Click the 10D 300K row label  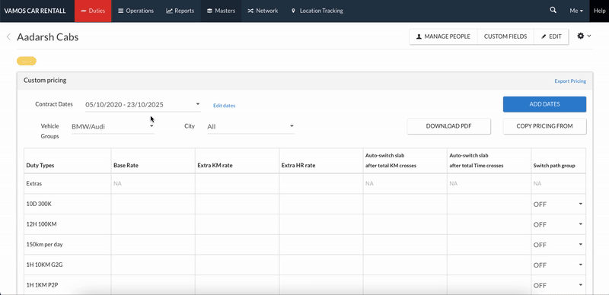click(x=39, y=204)
